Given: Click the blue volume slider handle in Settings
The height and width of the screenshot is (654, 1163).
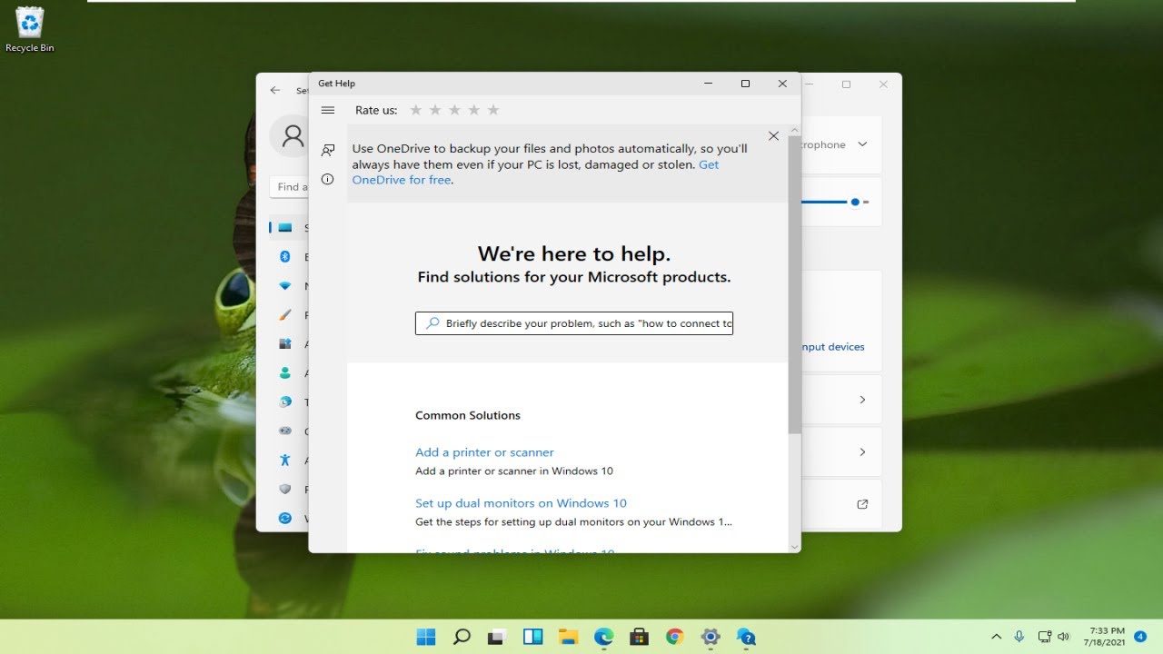Looking at the screenshot, I should tap(855, 202).
